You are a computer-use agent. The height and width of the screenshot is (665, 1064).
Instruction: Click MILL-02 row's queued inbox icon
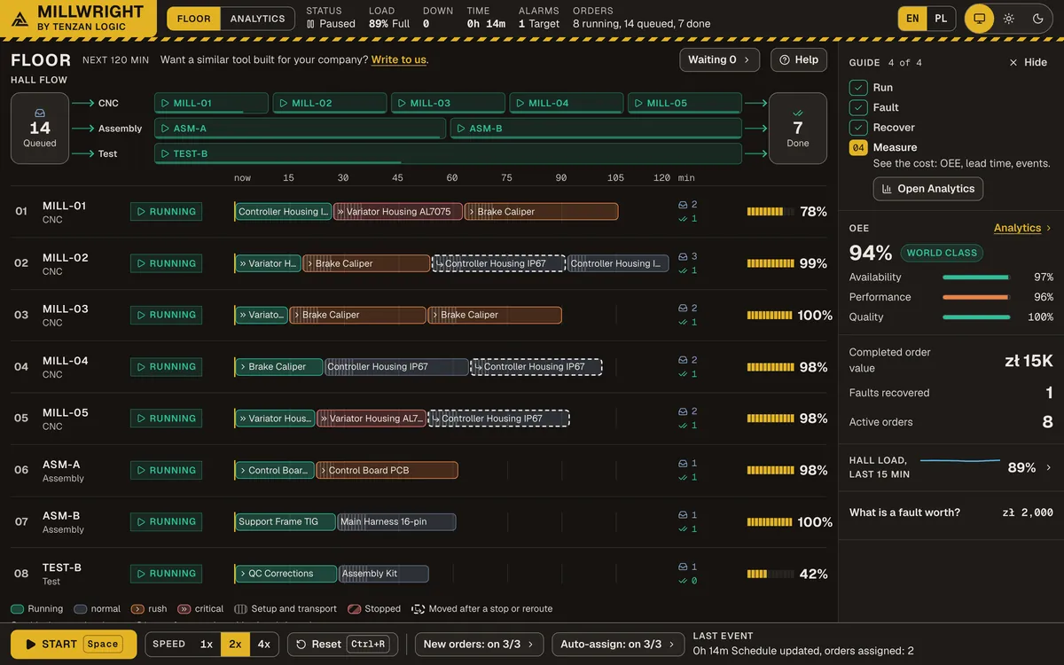pyautogui.click(x=683, y=256)
